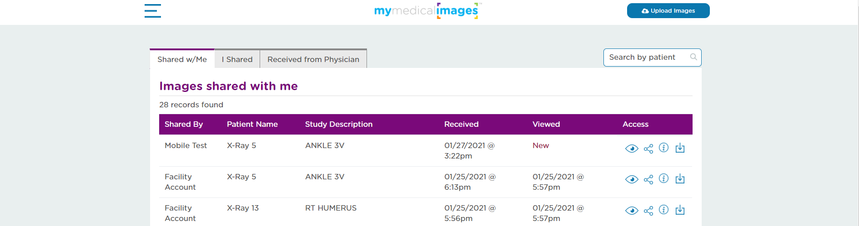Show info for the Mobile Test study

(x=664, y=148)
